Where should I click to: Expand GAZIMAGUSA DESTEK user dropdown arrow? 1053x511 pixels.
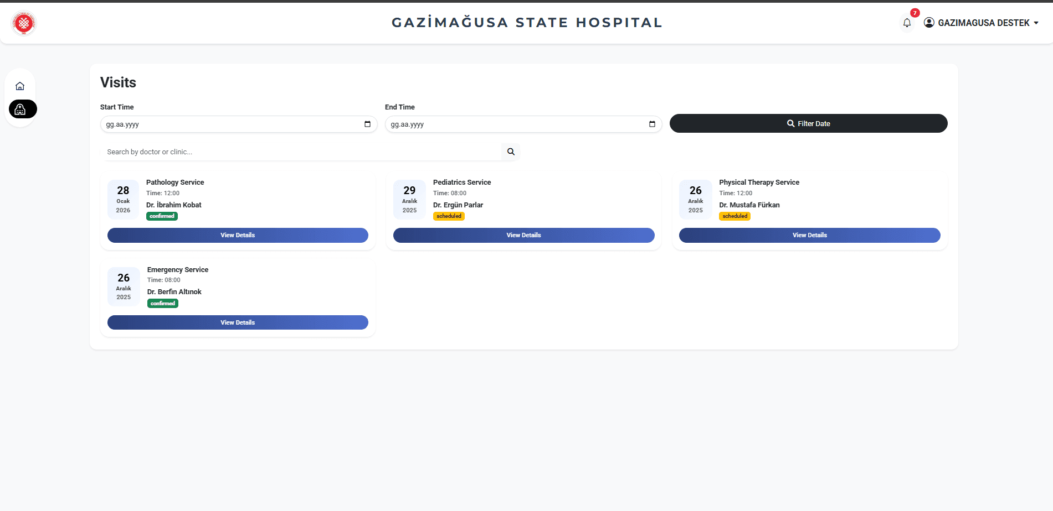tap(1036, 23)
